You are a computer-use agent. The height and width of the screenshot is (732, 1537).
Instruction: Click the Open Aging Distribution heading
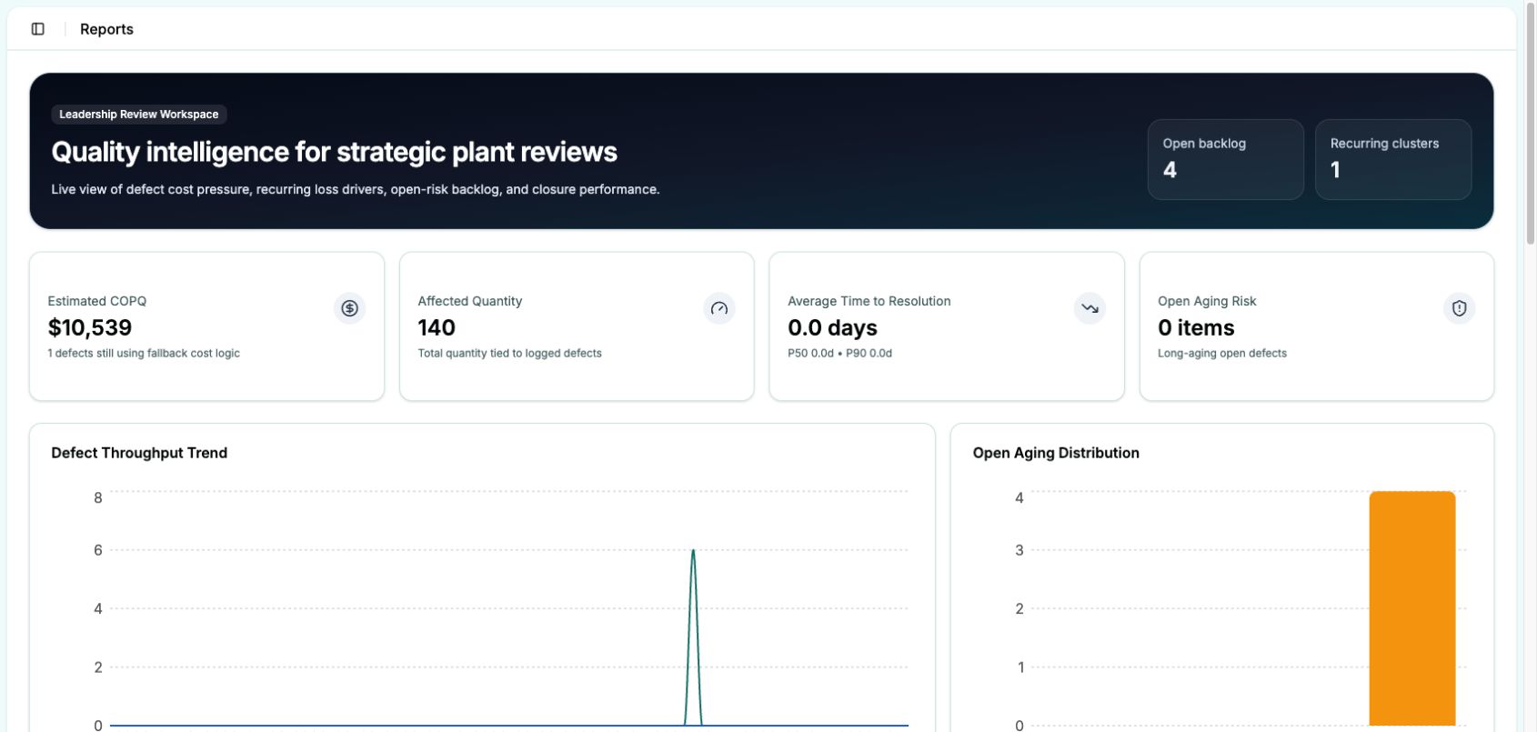1056,453
